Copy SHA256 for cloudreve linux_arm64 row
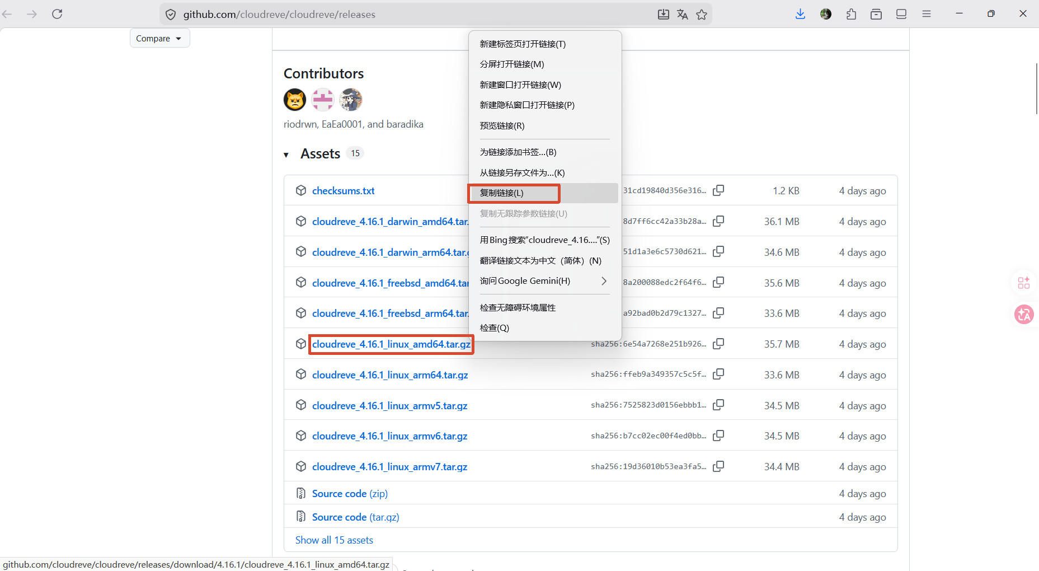 718,374
